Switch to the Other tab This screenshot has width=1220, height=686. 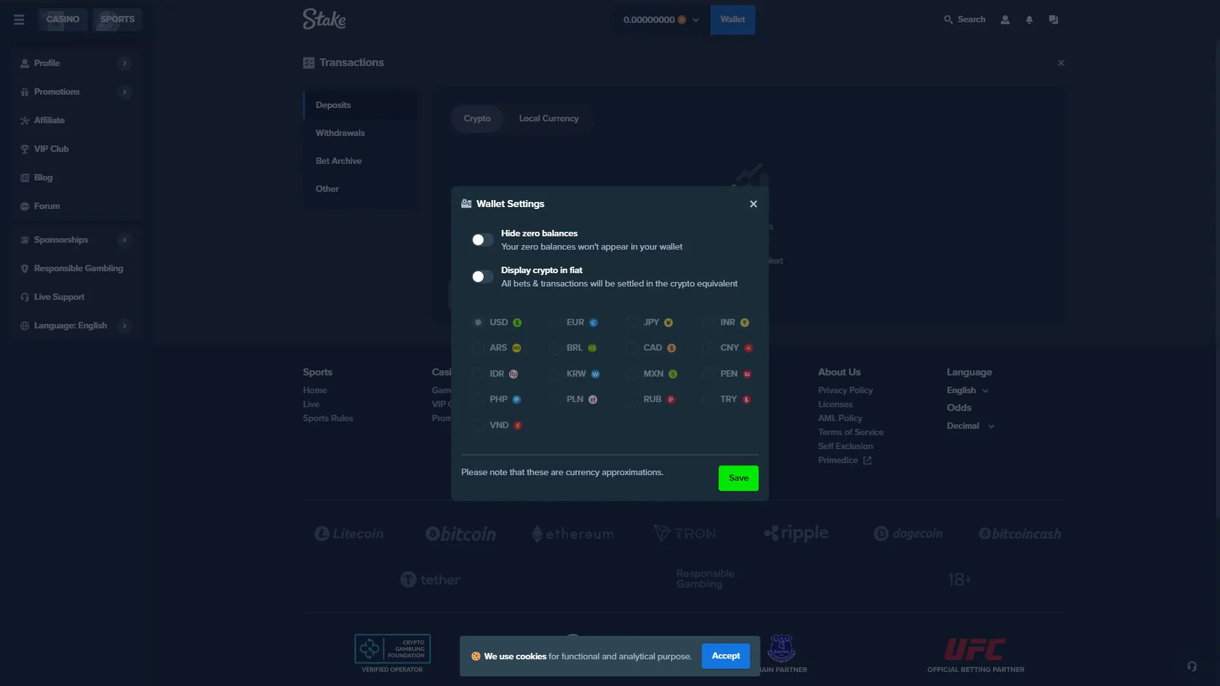361,189
